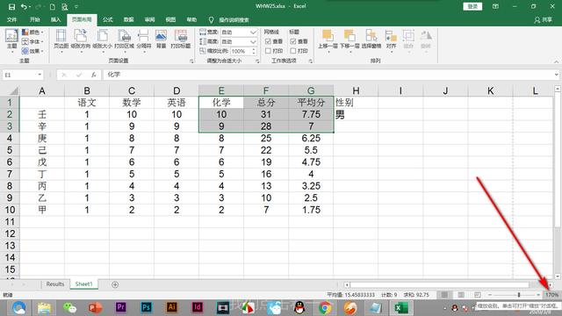The width and height of the screenshot is (562, 316).
Task: Click the zoom out minus button
Action: 490,295
